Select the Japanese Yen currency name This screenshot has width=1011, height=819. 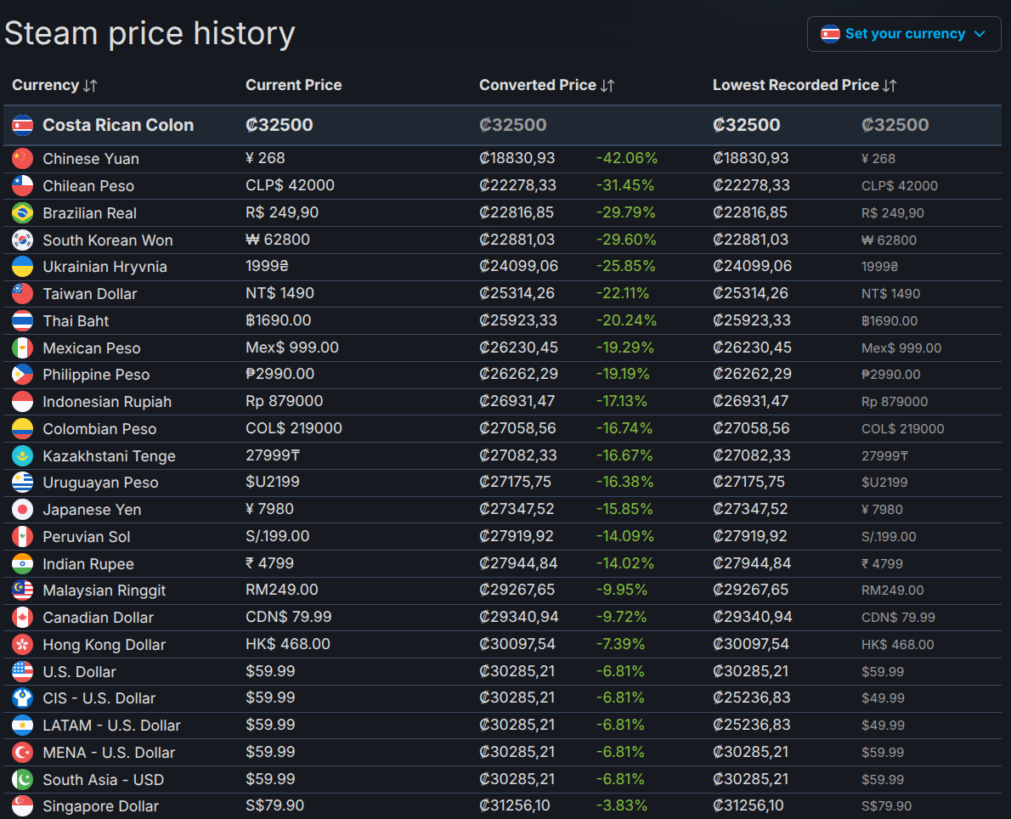pyautogui.click(x=92, y=510)
